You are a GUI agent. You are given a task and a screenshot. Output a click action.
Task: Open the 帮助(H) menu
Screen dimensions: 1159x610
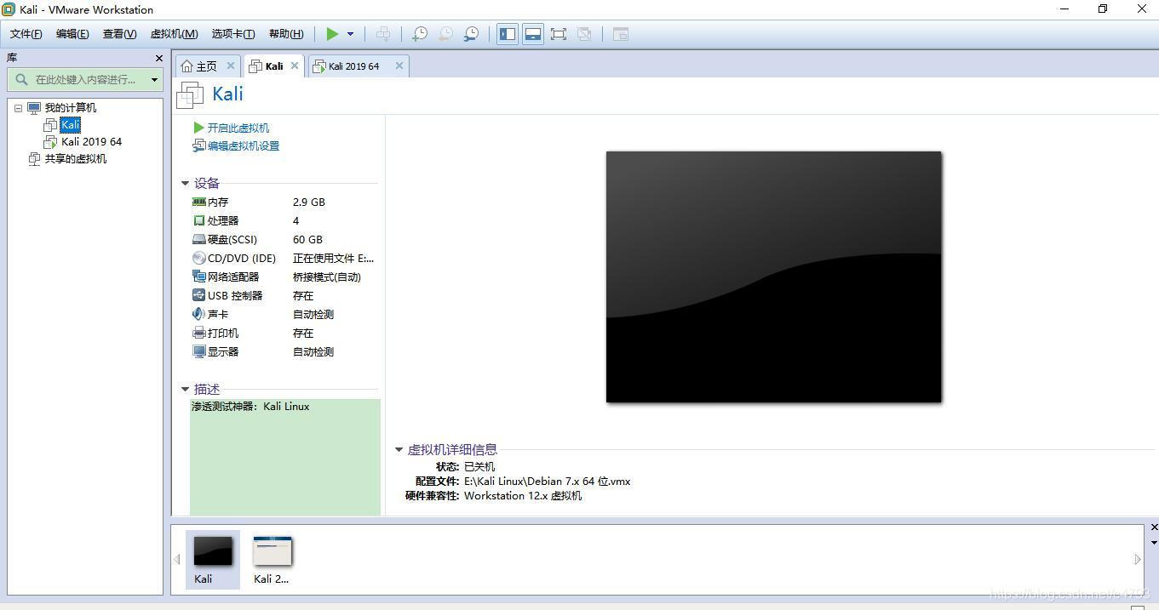pos(286,34)
